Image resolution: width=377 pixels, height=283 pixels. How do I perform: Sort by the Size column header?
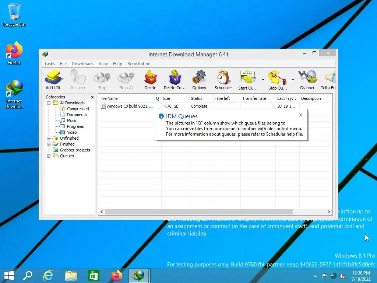[x=175, y=98]
